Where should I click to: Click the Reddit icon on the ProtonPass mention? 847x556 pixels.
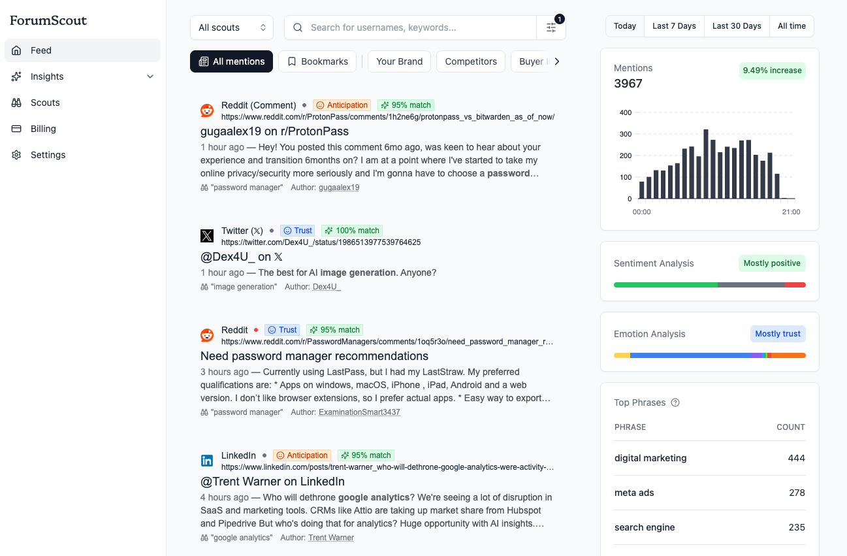pos(207,110)
